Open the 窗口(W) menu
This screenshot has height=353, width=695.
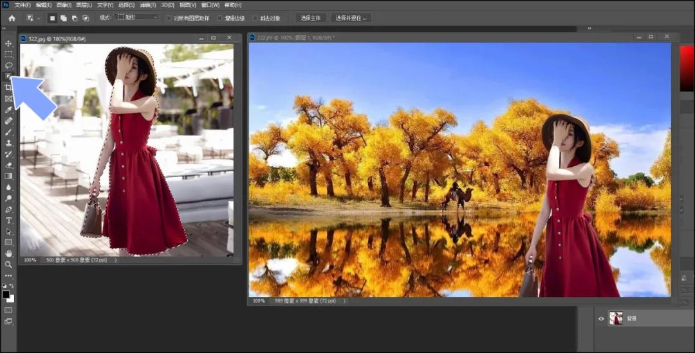click(x=210, y=5)
